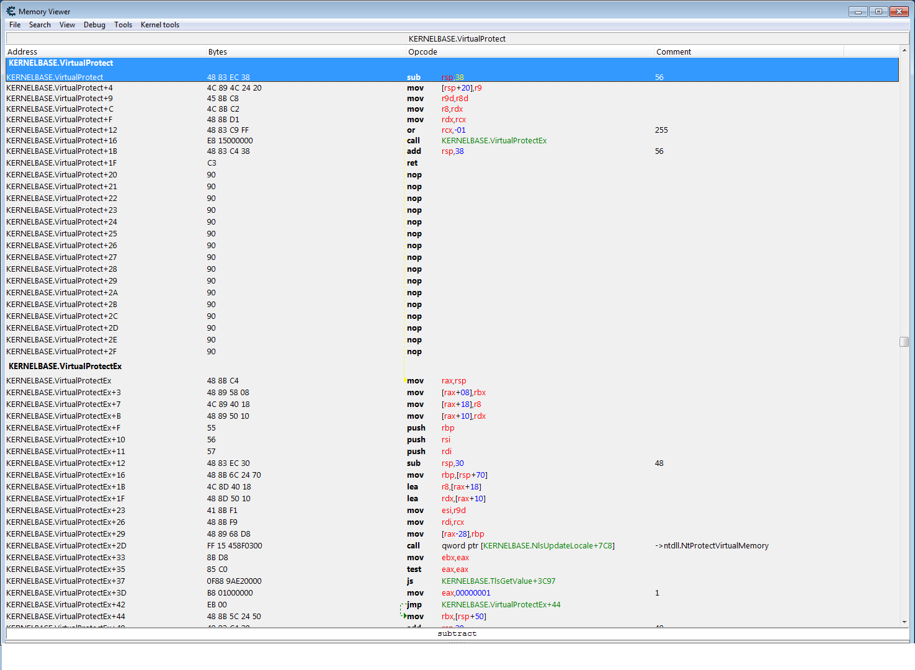Screen dimensions: 915x670
Task: Click the Comment column header
Action: (748, 52)
